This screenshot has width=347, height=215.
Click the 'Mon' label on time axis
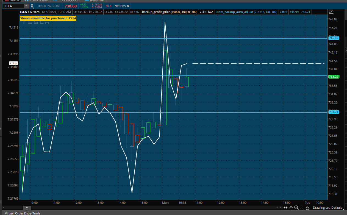pos(165,203)
